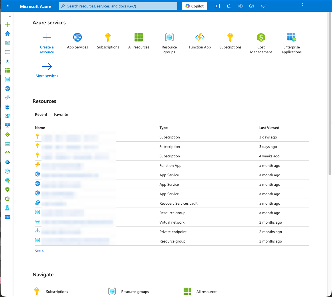Click the See all resources link
The width and height of the screenshot is (332, 297).
40,251
